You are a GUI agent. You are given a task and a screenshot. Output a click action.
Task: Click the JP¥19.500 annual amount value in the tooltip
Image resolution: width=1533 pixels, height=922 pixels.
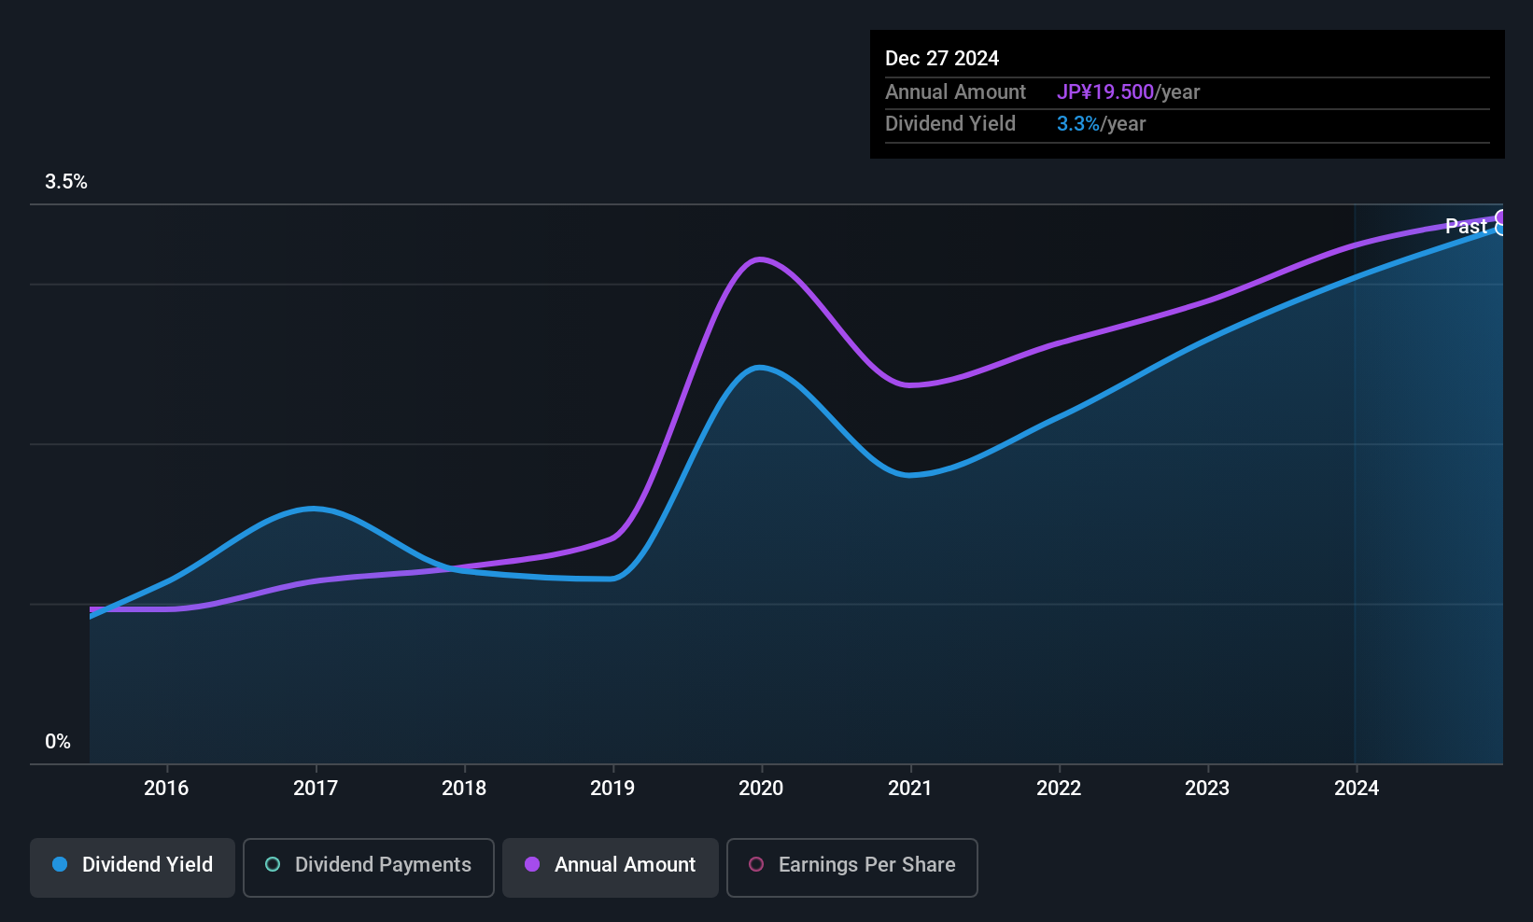(x=1105, y=91)
